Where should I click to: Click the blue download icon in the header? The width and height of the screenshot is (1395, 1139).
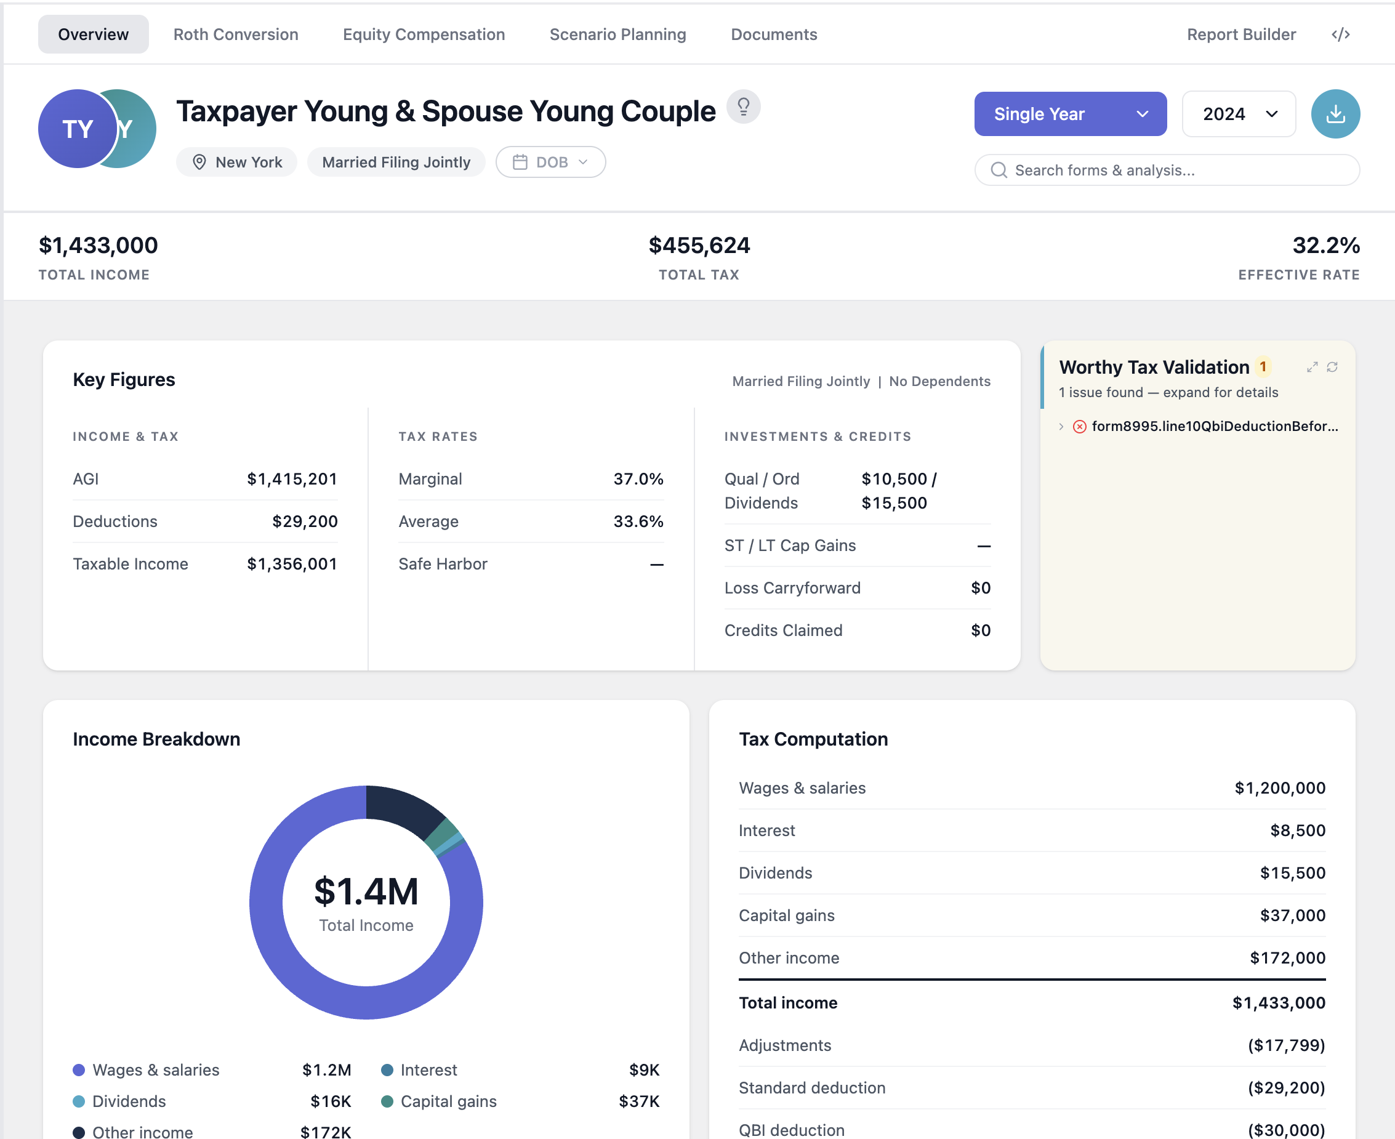point(1335,114)
